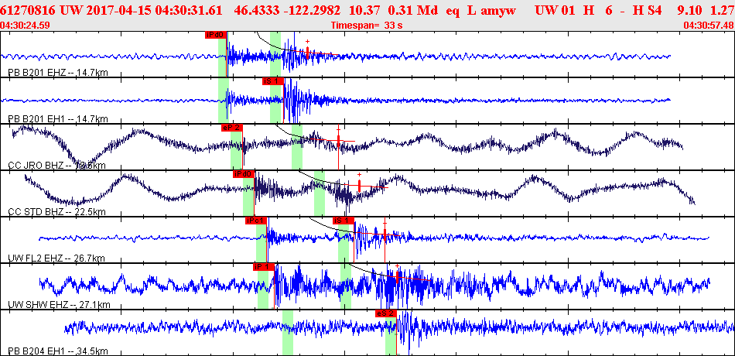Click the station label 'PB B204 EH1 -- 34.5km'
This screenshot has width=735, height=356.
(x=58, y=351)
